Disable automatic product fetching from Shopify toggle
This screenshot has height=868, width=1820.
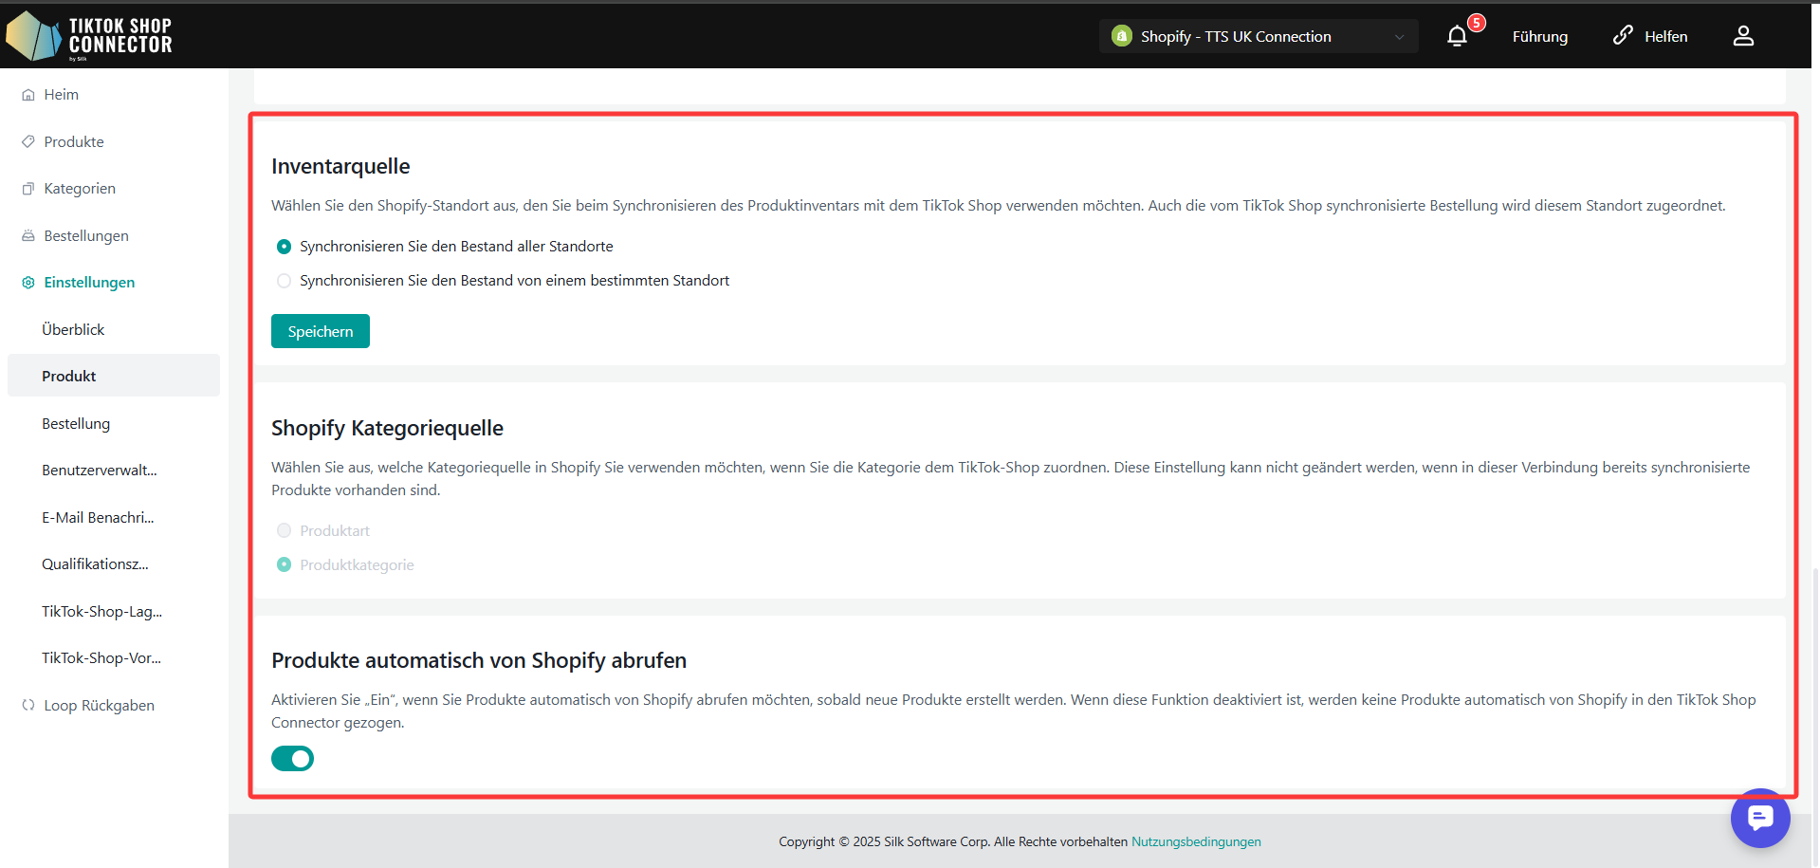[292, 759]
